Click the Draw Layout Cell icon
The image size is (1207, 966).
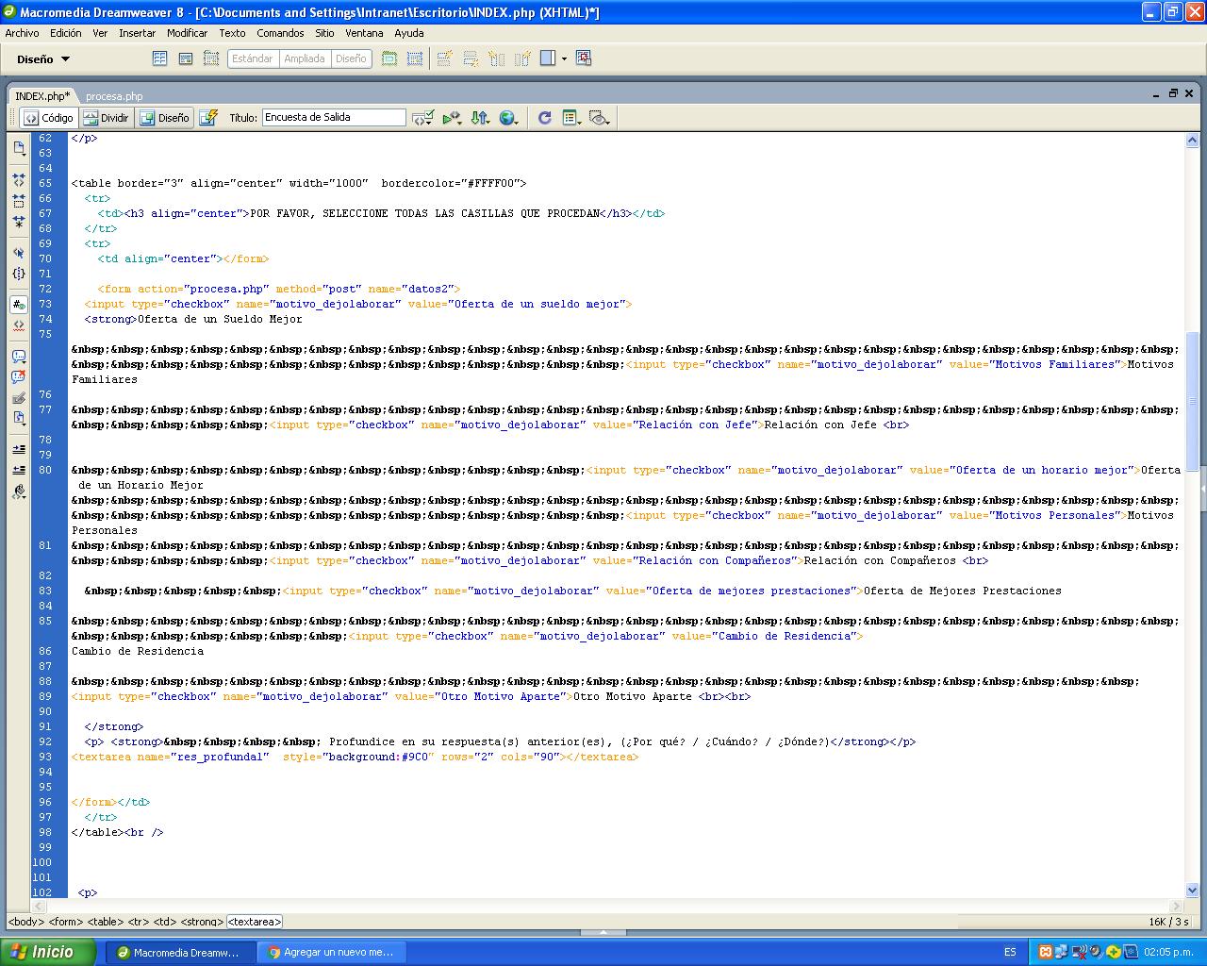click(x=415, y=58)
